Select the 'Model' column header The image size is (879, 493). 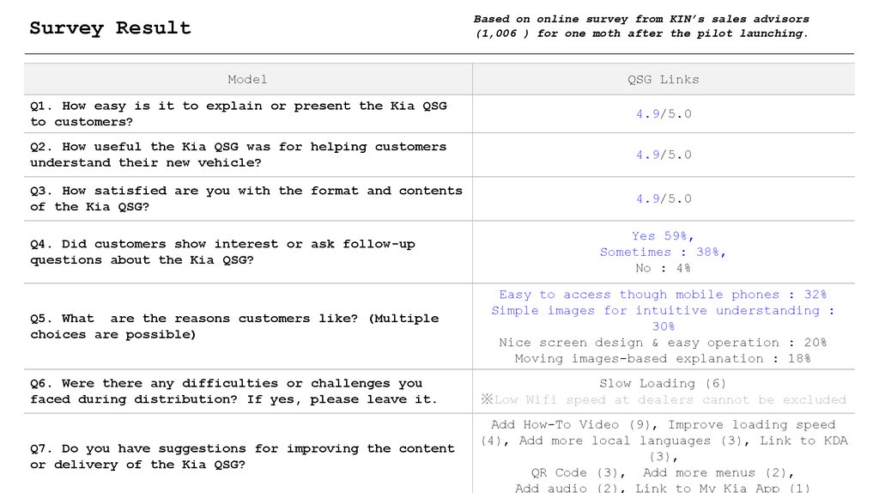[x=247, y=80]
